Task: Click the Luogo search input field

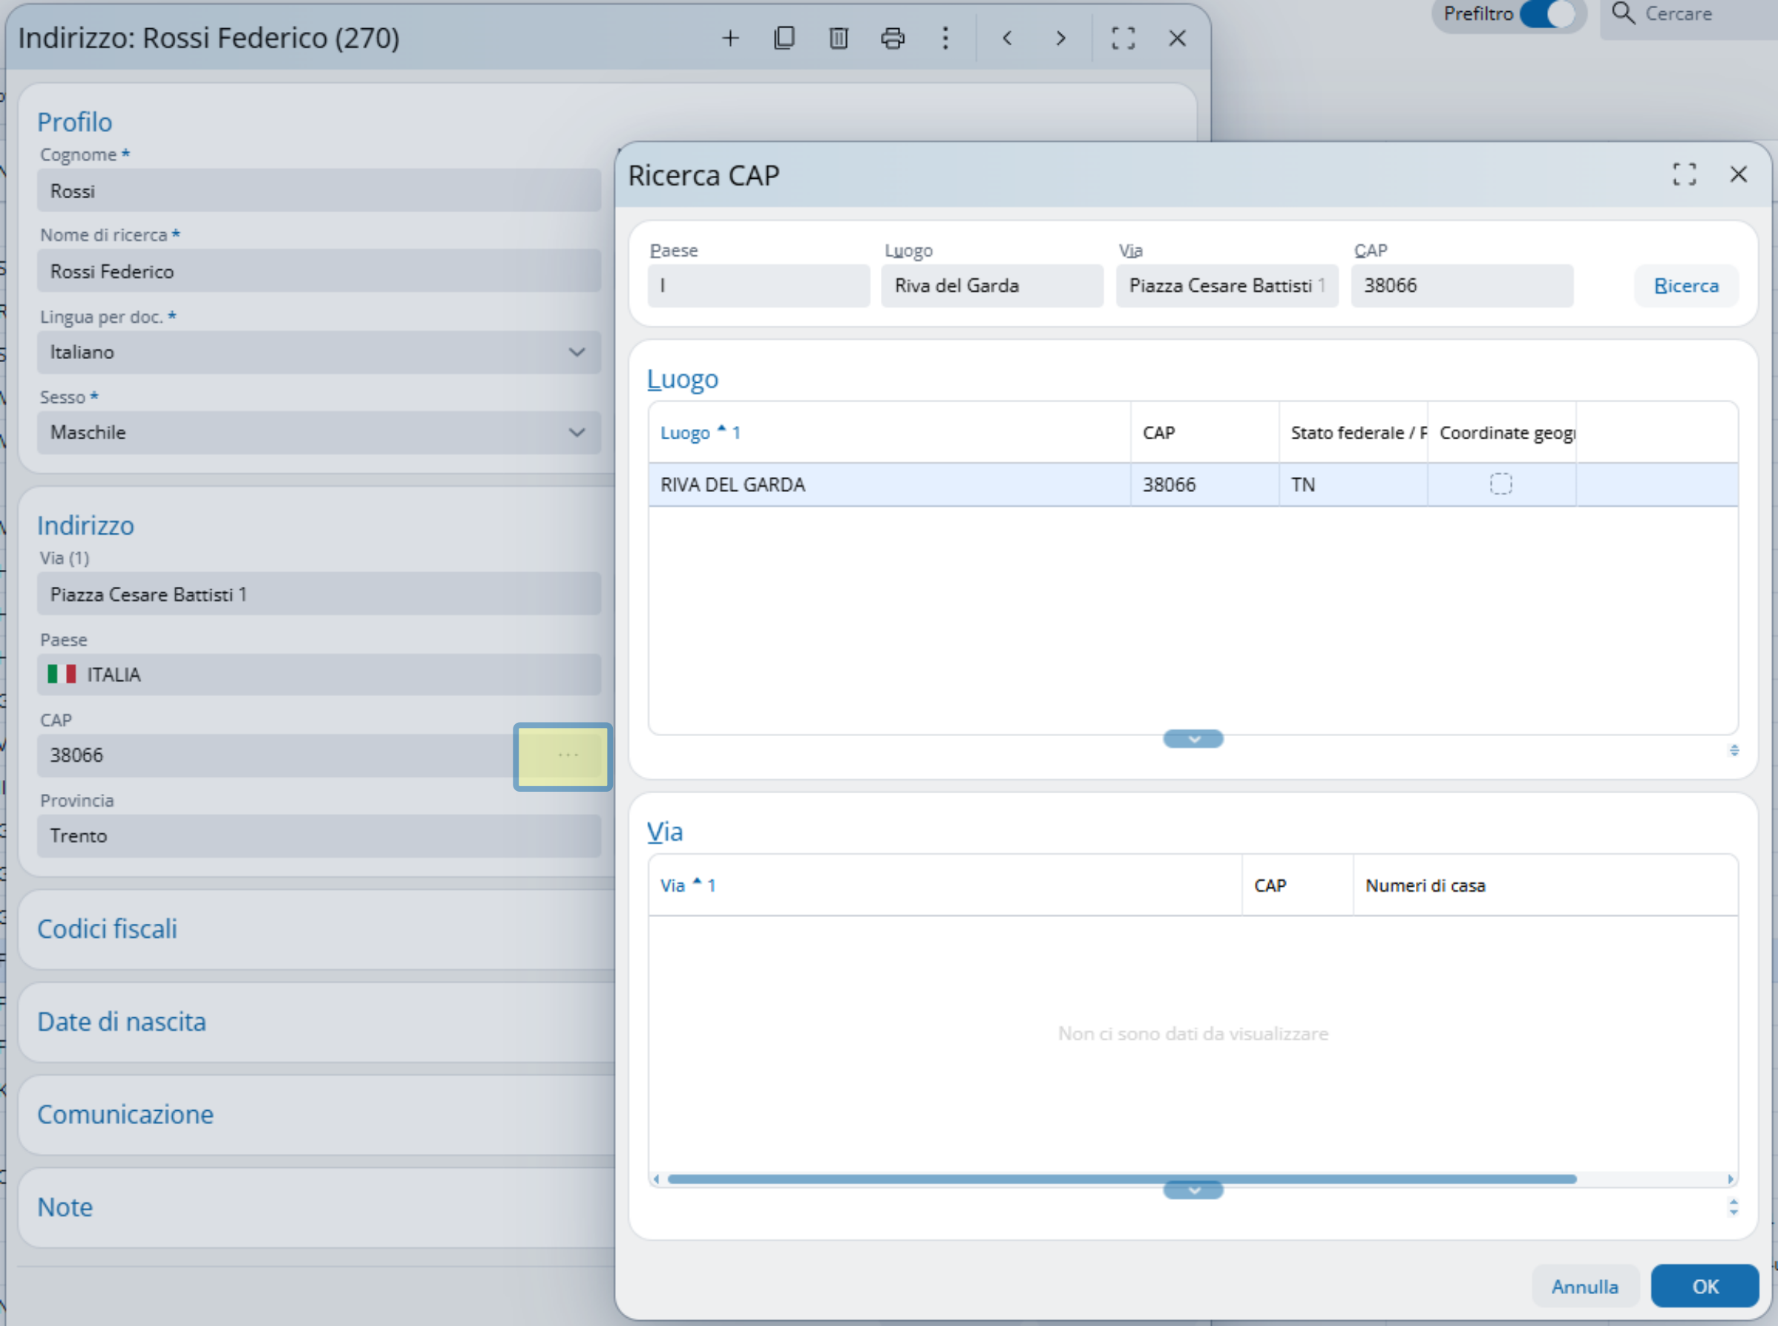Action: click(991, 286)
